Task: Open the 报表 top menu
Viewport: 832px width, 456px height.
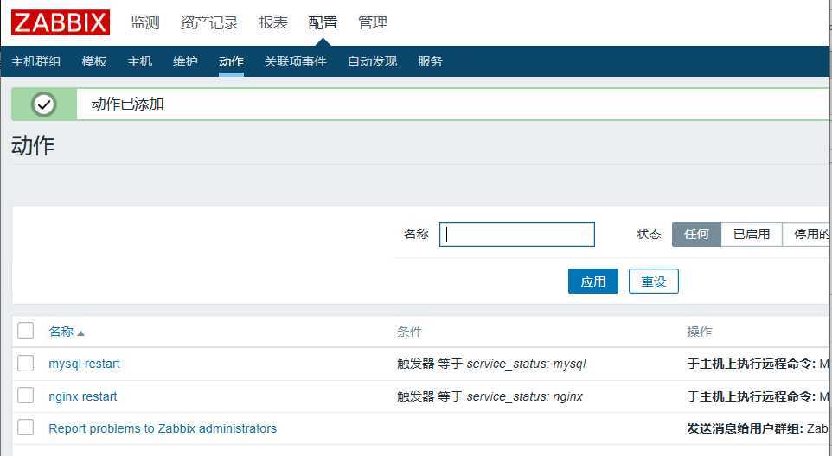Action: pyautogui.click(x=273, y=22)
